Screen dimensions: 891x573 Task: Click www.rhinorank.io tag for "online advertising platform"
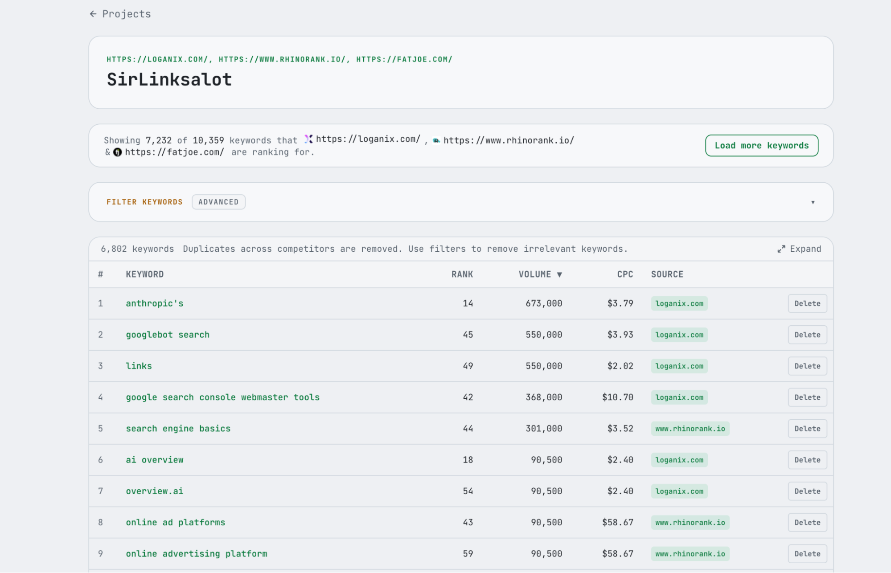pyautogui.click(x=690, y=554)
